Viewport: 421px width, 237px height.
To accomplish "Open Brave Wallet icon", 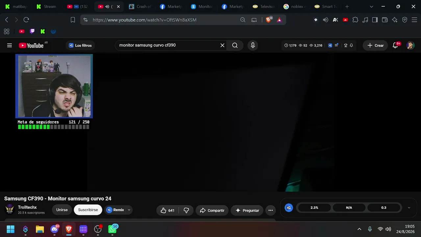I will 385,20.
